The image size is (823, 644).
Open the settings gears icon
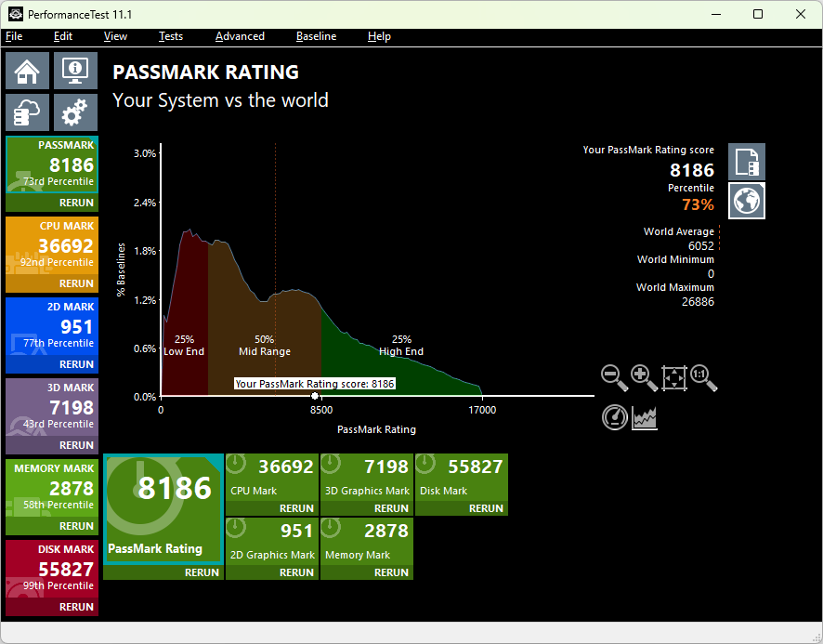click(75, 112)
